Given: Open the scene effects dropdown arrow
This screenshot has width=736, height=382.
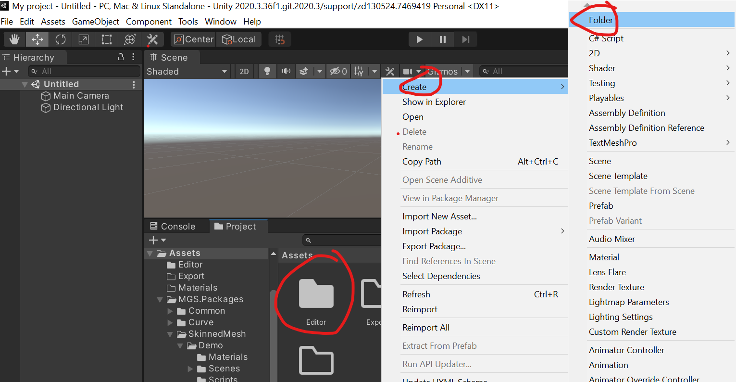Looking at the screenshot, I should pos(319,71).
